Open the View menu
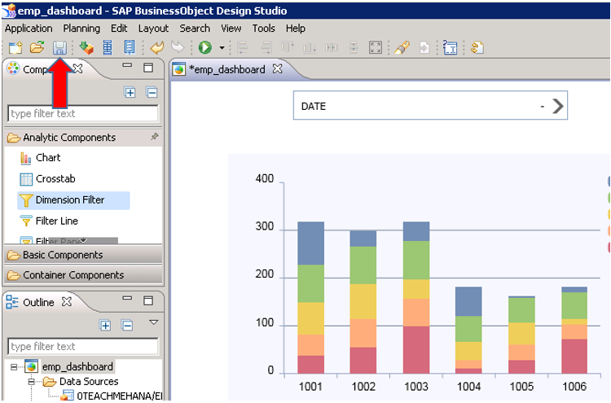The height and width of the screenshot is (403, 611). tap(231, 28)
